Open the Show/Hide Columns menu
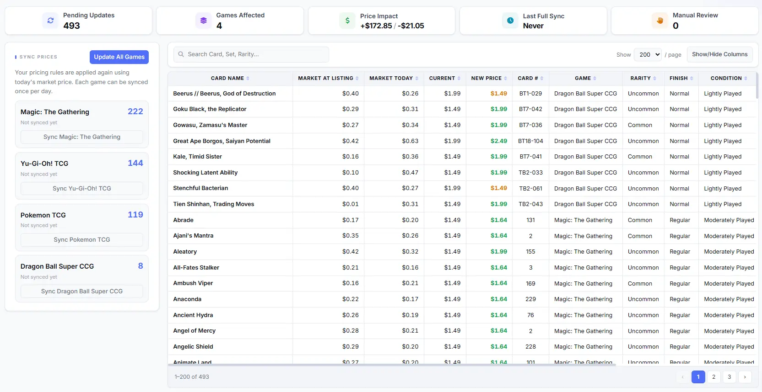The width and height of the screenshot is (762, 392). coord(719,54)
